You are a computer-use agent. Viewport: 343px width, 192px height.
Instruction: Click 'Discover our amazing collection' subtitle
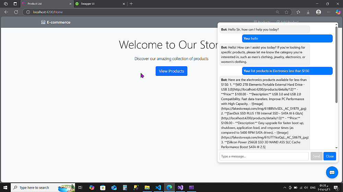pos(171,59)
